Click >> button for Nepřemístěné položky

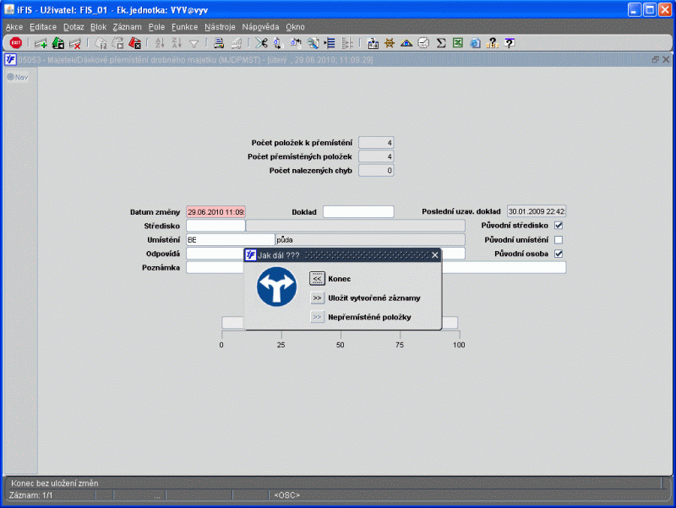(317, 317)
